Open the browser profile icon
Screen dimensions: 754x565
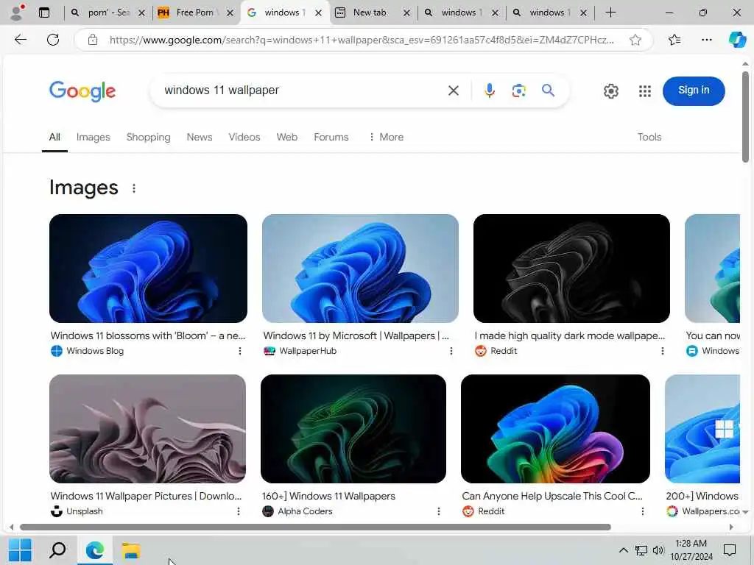click(x=17, y=13)
